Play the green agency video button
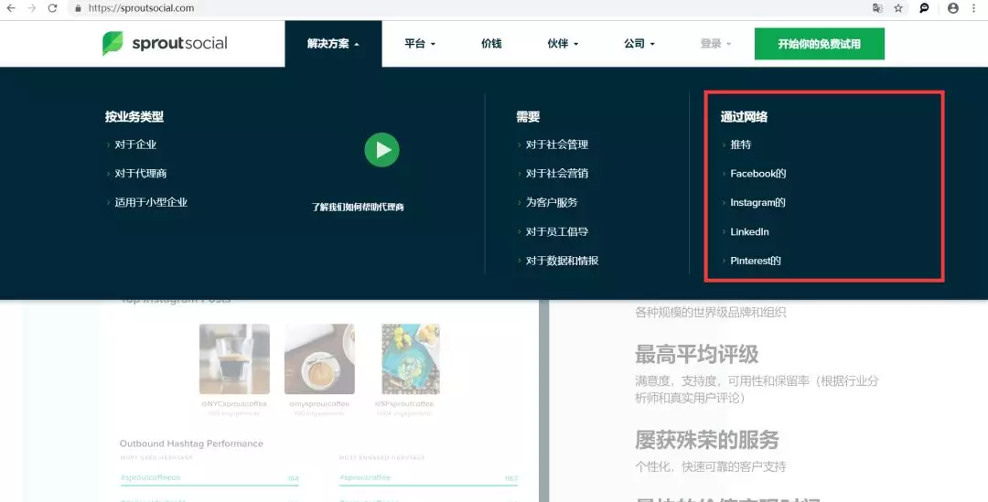Screen dimensions: 988x502 pyautogui.click(x=381, y=150)
